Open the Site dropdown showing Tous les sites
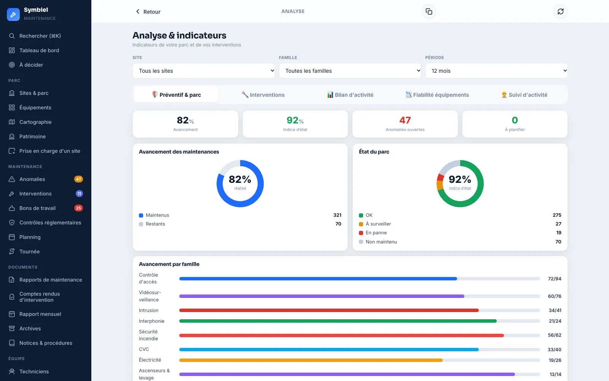The image size is (609, 381). point(204,71)
